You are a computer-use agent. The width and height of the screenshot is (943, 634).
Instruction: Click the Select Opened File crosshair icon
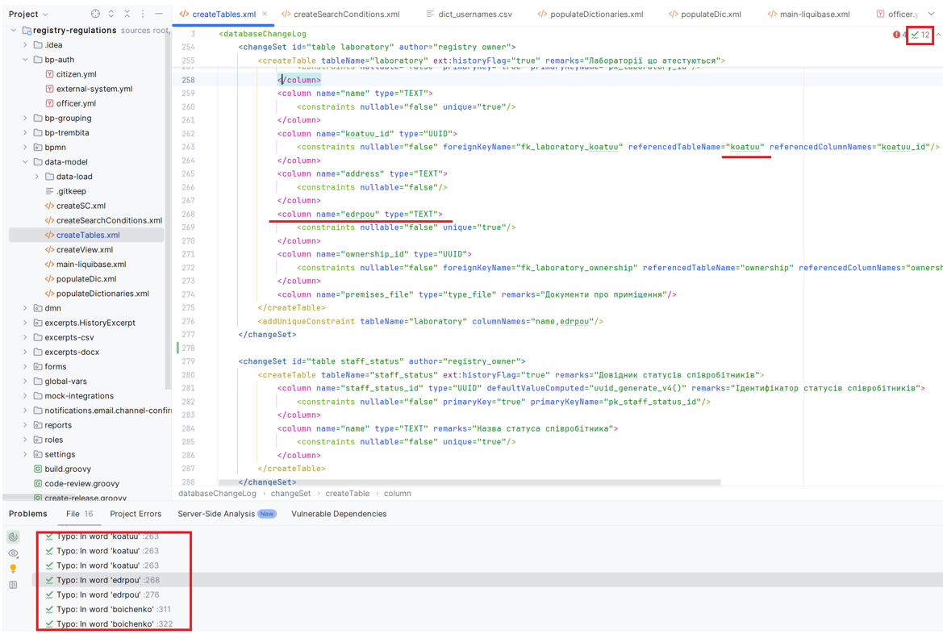coord(95,14)
